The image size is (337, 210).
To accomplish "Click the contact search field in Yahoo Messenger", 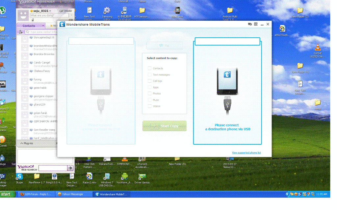I will [x=41, y=32].
